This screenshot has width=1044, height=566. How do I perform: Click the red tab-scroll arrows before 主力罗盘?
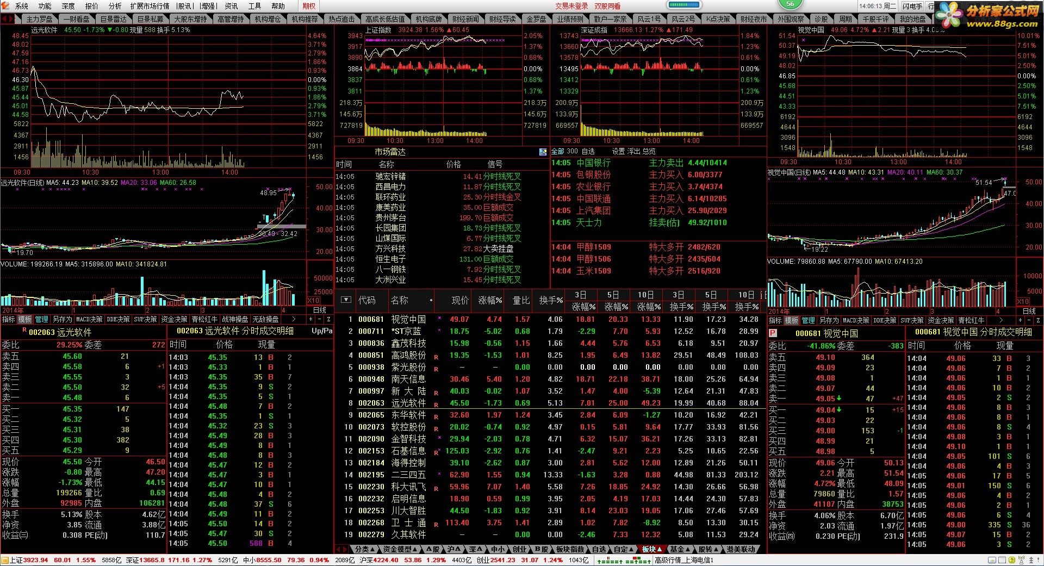[7, 19]
